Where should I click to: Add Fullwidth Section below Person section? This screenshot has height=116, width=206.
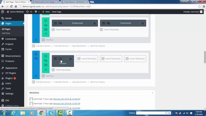pyautogui.click(x=61, y=82)
